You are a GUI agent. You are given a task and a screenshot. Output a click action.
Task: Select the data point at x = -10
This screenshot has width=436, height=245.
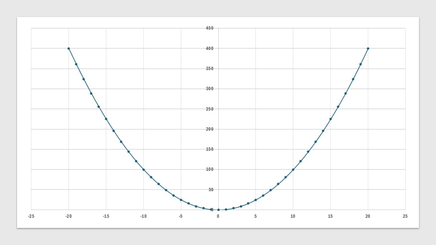click(x=143, y=169)
